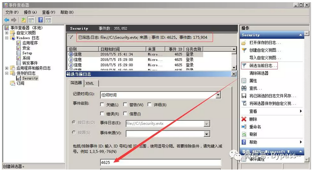Screen dimensions: 312x171
Task: Open the 记录时间 dropdown
Action: pos(218,95)
